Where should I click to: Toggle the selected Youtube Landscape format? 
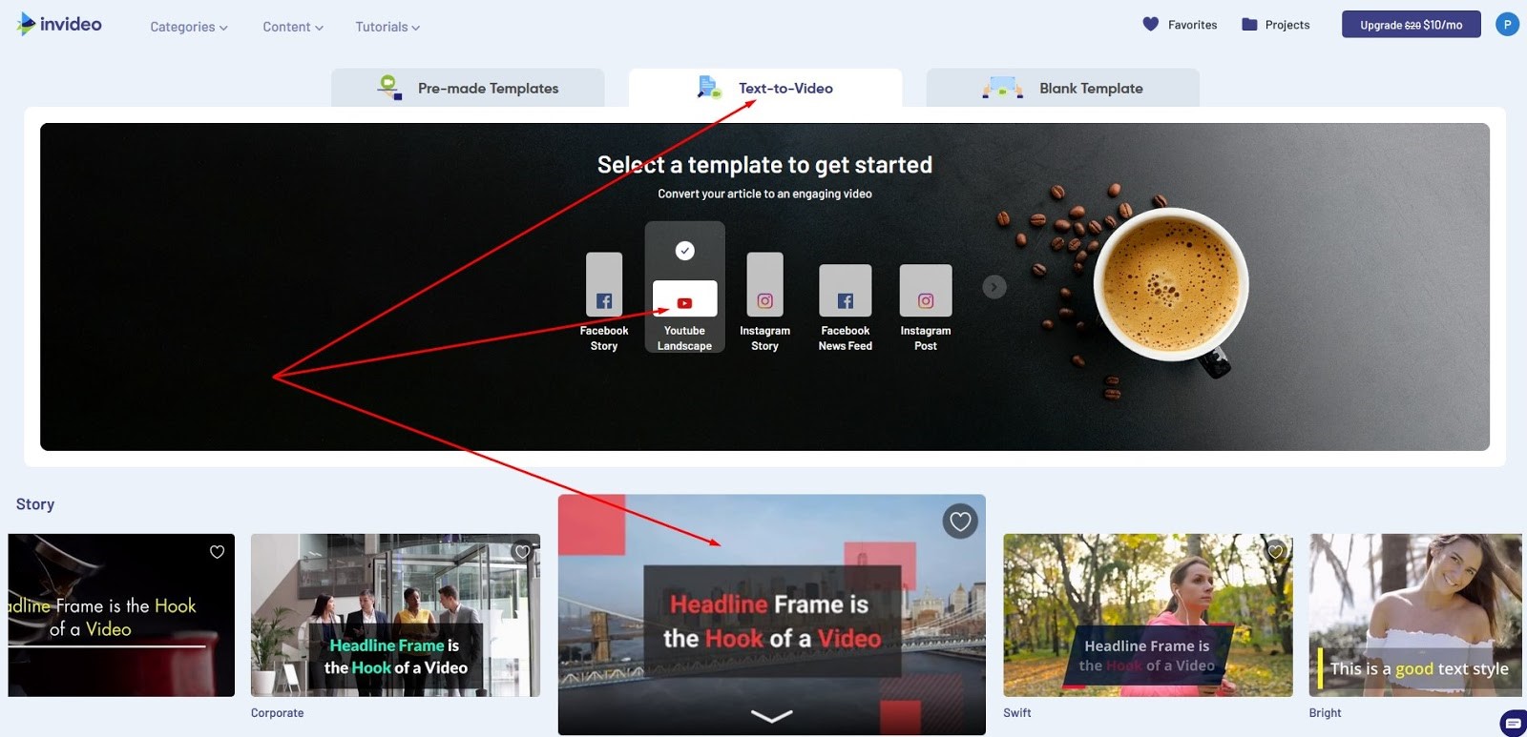(x=684, y=287)
